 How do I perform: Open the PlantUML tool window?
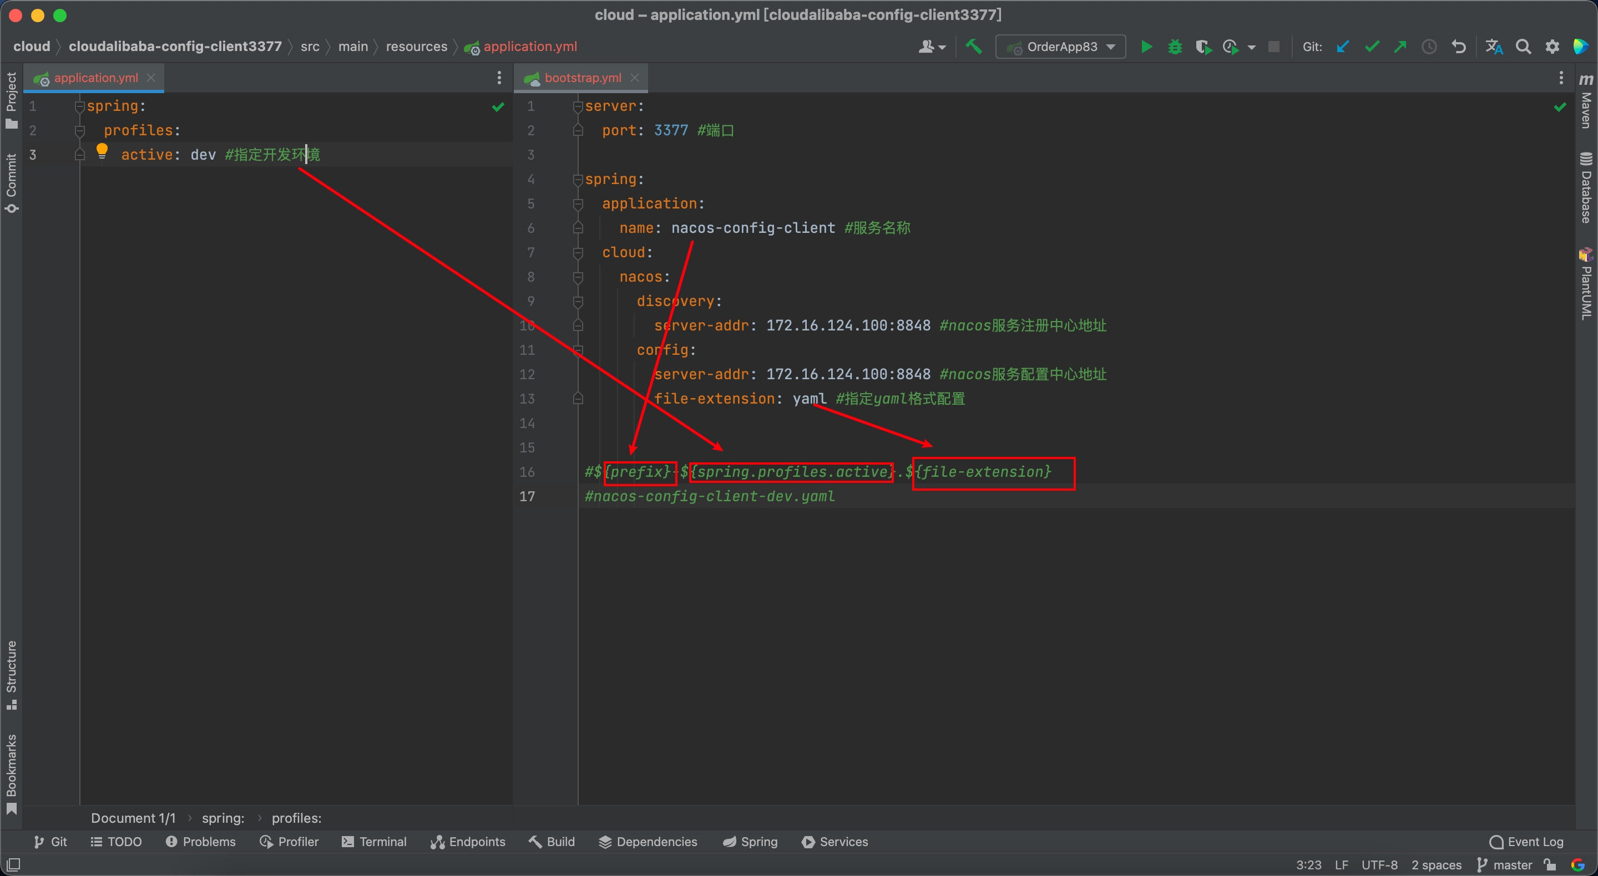(x=1586, y=284)
